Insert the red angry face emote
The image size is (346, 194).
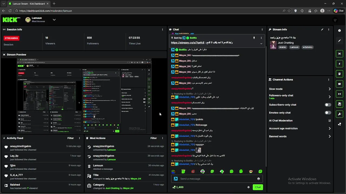[193, 171]
